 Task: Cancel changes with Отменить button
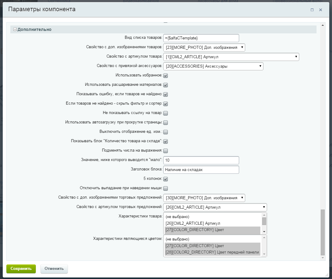pyautogui.click(x=54, y=269)
